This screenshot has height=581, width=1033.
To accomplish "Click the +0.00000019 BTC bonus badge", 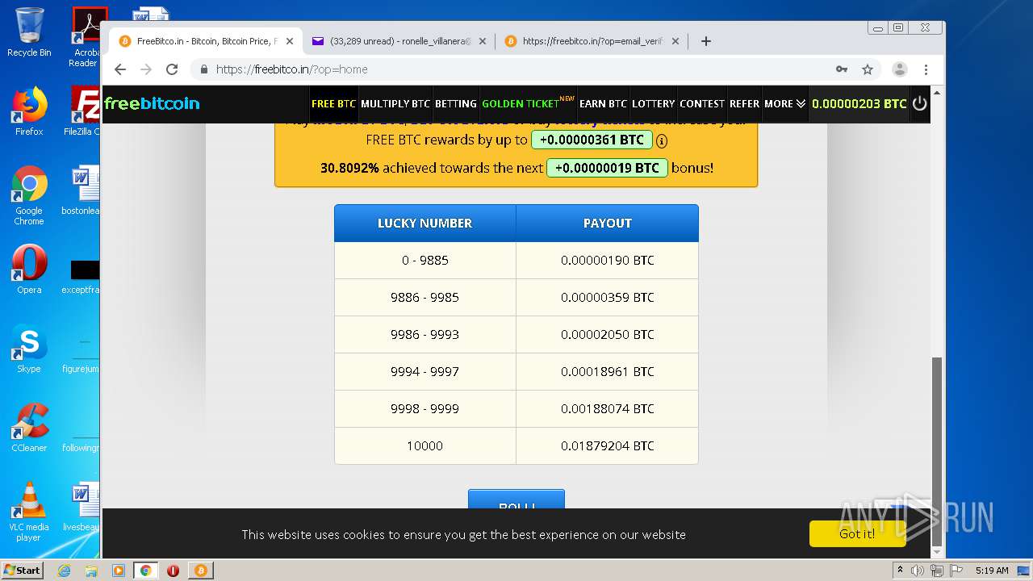I will click(x=607, y=168).
